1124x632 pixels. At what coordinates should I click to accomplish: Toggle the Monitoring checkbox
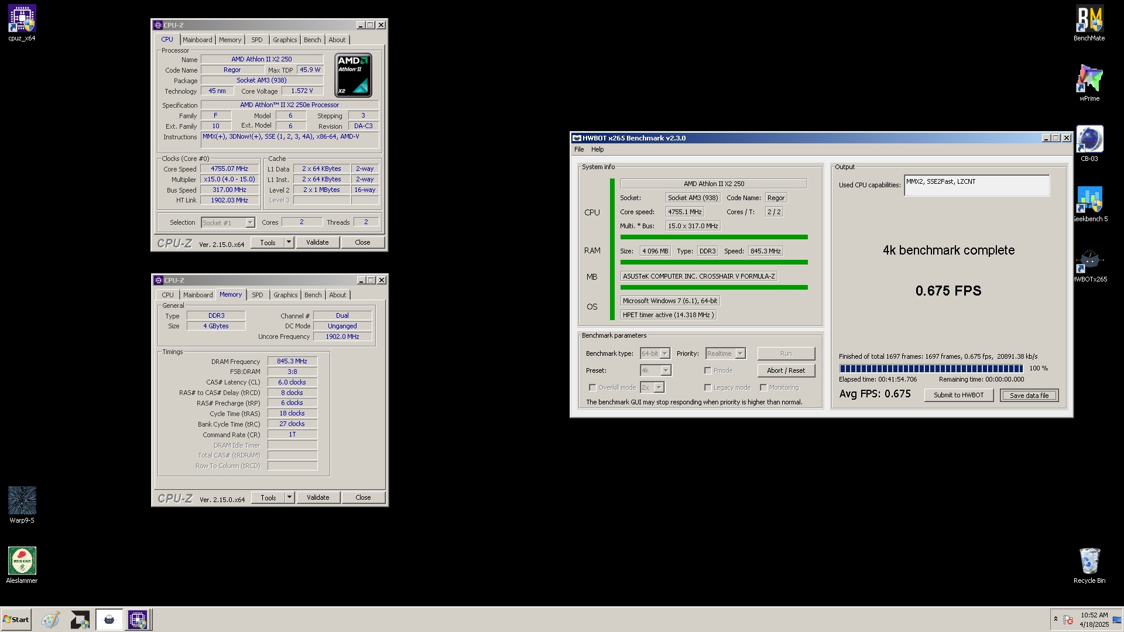pyautogui.click(x=763, y=387)
